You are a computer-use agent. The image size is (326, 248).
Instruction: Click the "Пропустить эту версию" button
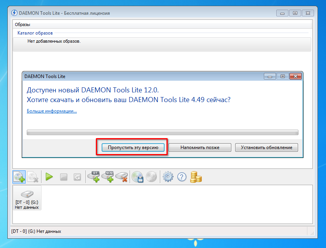[x=133, y=147]
